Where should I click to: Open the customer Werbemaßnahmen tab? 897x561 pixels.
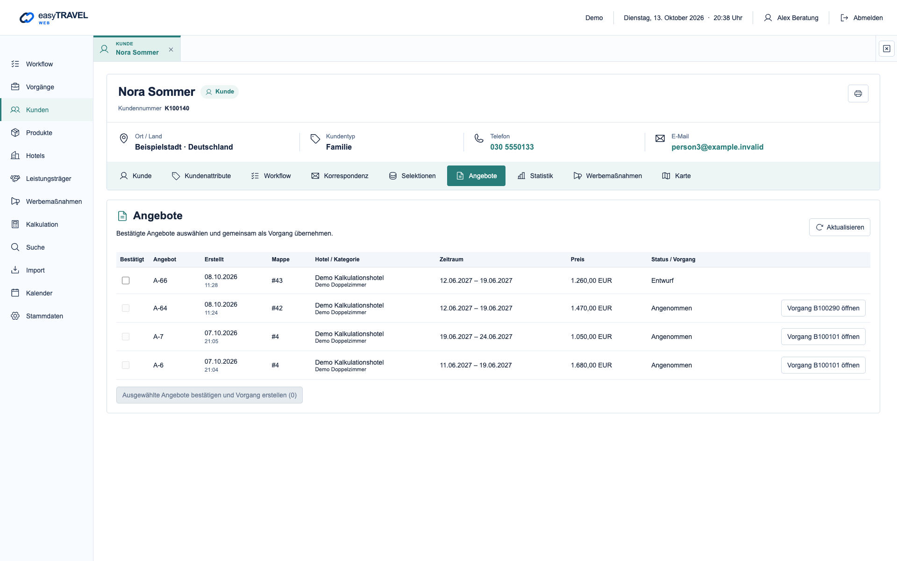pos(608,176)
